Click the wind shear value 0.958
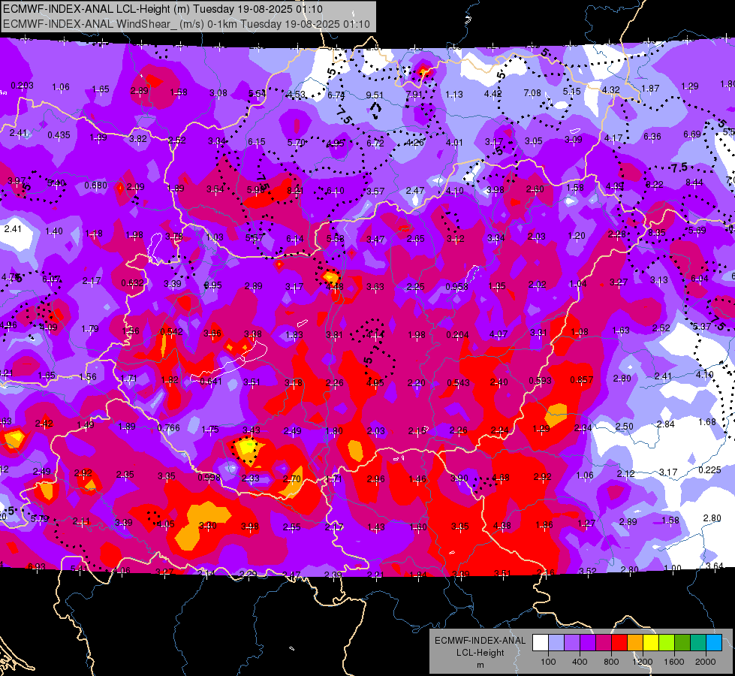Screen dimensions: 735x676 [x=456, y=287]
